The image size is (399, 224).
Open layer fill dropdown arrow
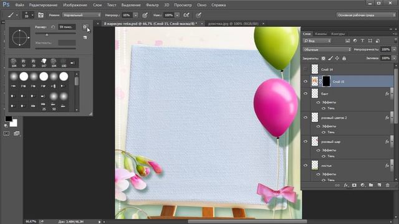tap(394, 58)
